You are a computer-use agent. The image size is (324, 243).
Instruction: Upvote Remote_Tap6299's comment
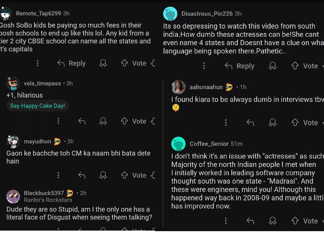point(125,63)
